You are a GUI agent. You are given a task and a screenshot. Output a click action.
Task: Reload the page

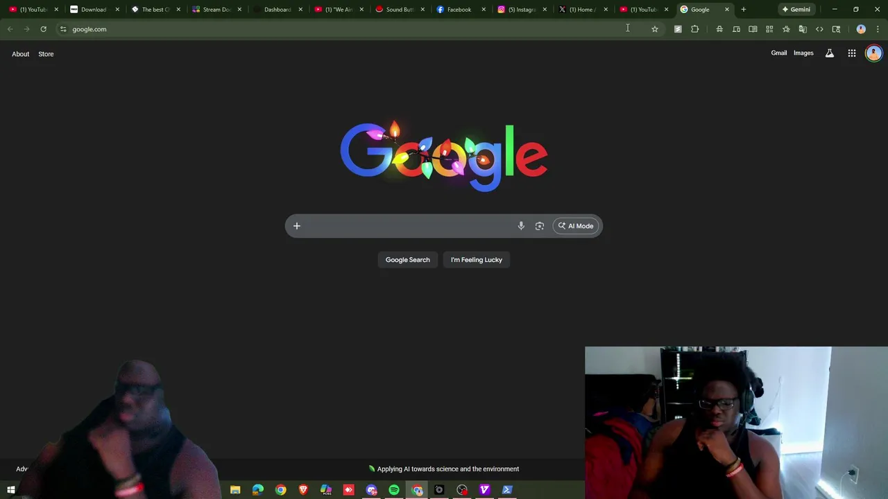(43, 29)
